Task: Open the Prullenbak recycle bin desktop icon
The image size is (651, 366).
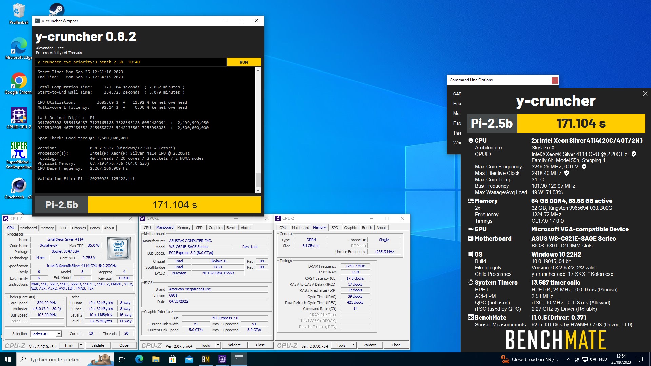Action: [19, 14]
